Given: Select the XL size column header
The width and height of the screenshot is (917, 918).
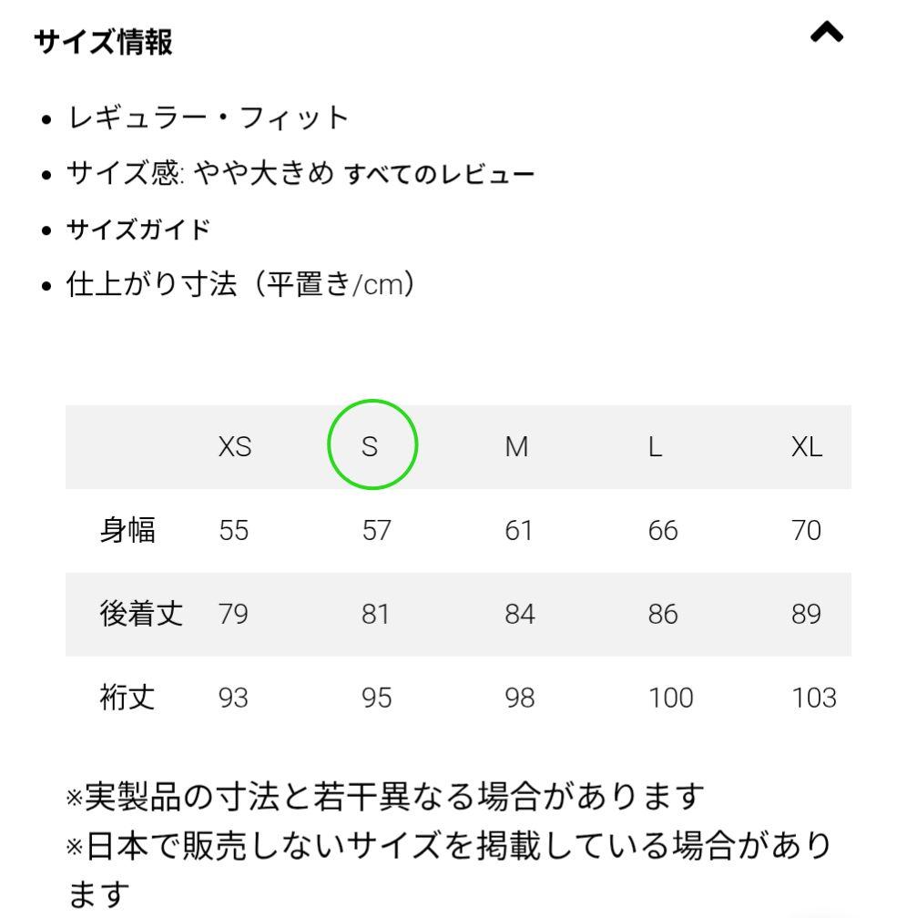Looking at the screenshot, I should coord(806,446).
